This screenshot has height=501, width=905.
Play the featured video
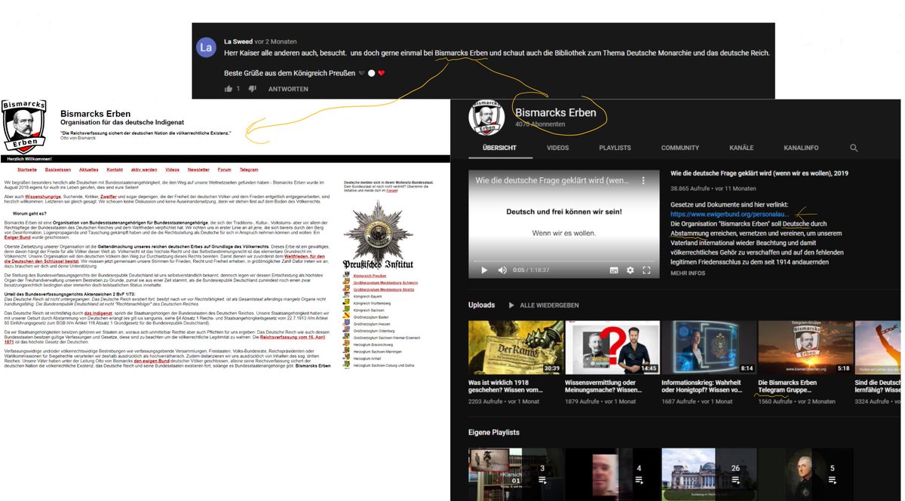point(484,270)
